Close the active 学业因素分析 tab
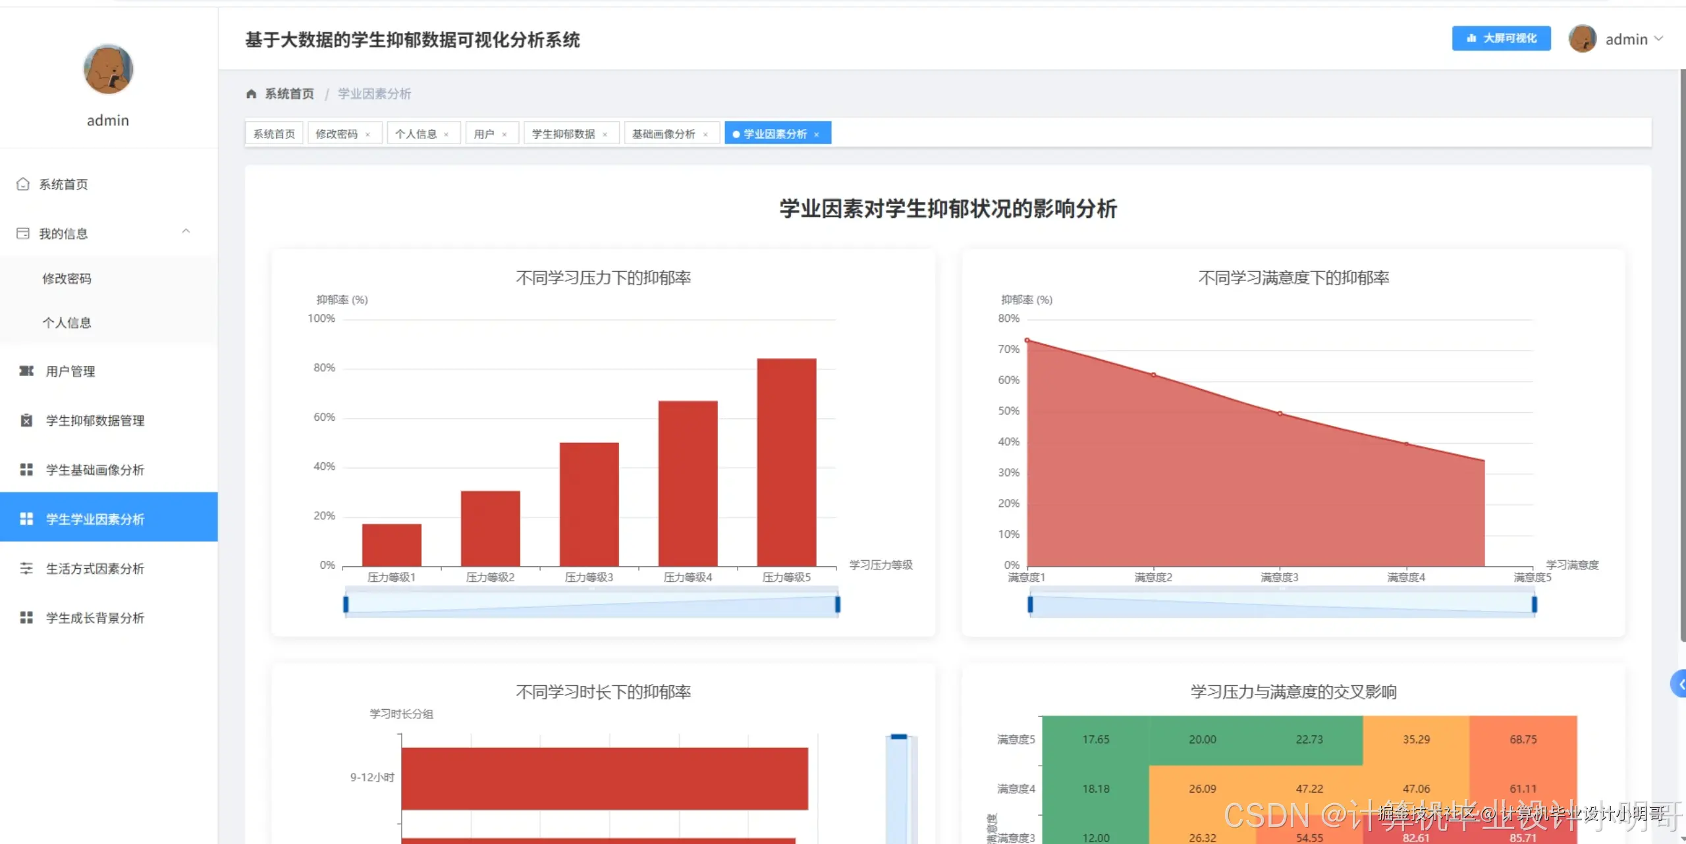Image resolution: width=1686 pixels, height=844 pixels. pyautogui.click(x=817, y=135)
